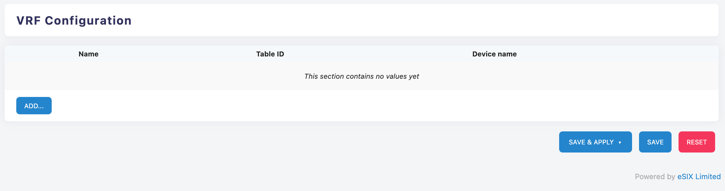Click the 'APPLY' text on Save & Apply
This screenshot has width=725, height=191.
pyautogui.click(x=604, y=142)
